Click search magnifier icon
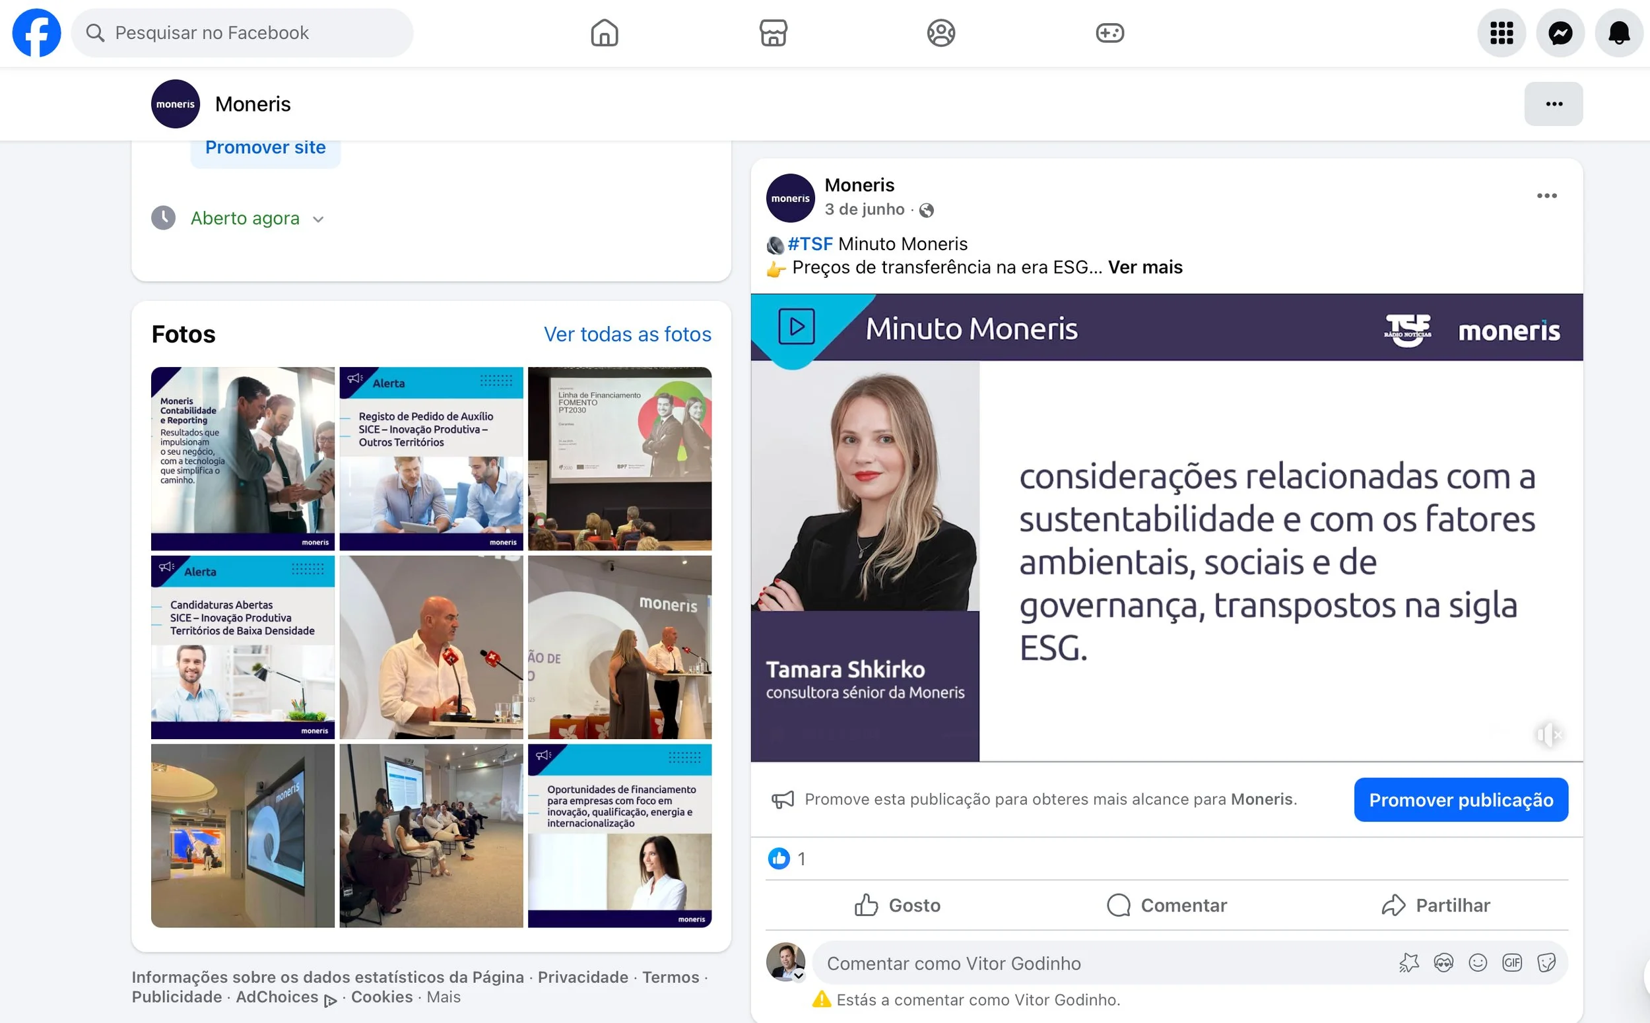Image resolution: width=1650 pixels, height=1023 pixels. click(96, 32)
